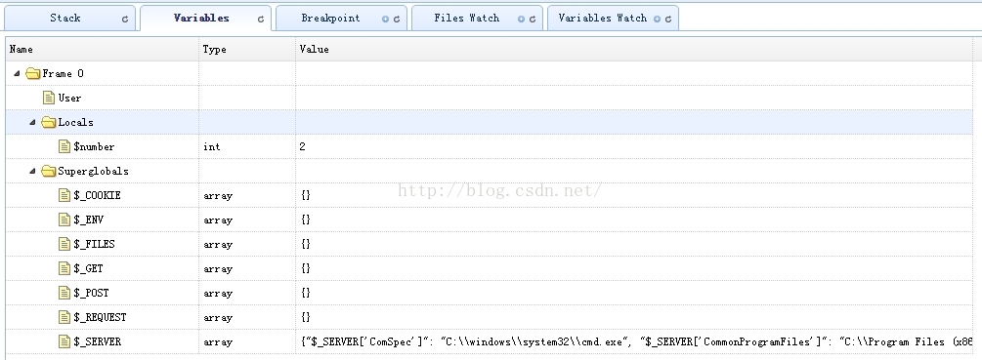Click the $_POST document icon
The height and width of the screenshot is (360, 982).
pos(64,293)
